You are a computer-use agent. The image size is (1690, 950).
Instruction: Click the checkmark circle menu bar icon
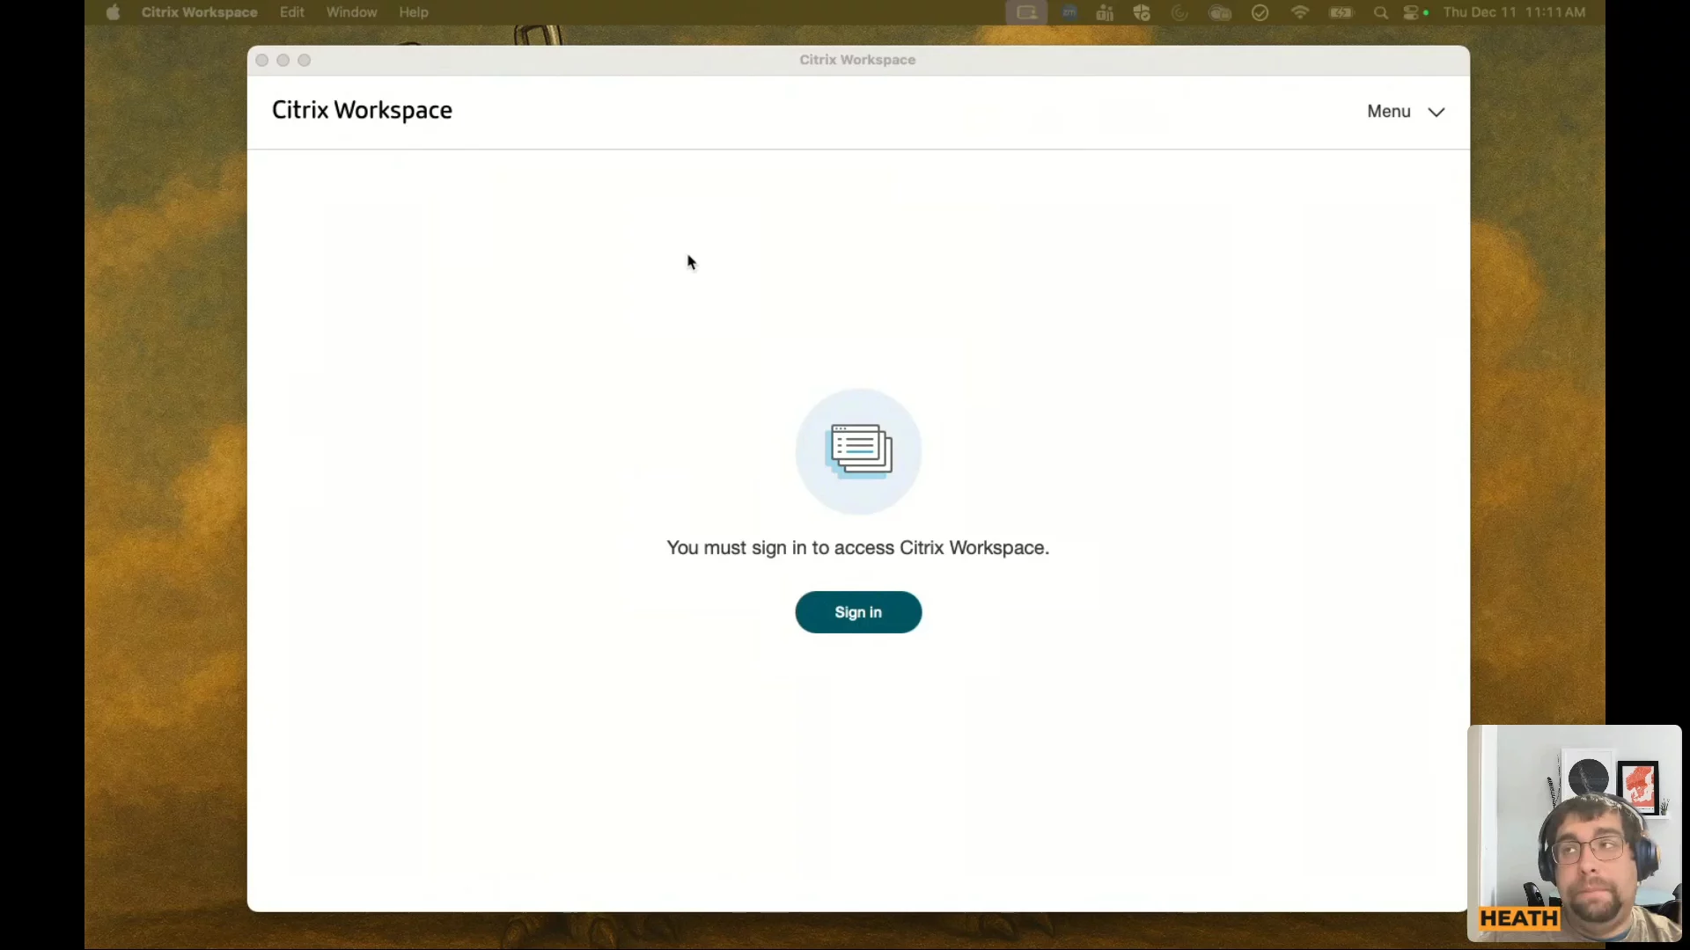(x=1260, y=12)
